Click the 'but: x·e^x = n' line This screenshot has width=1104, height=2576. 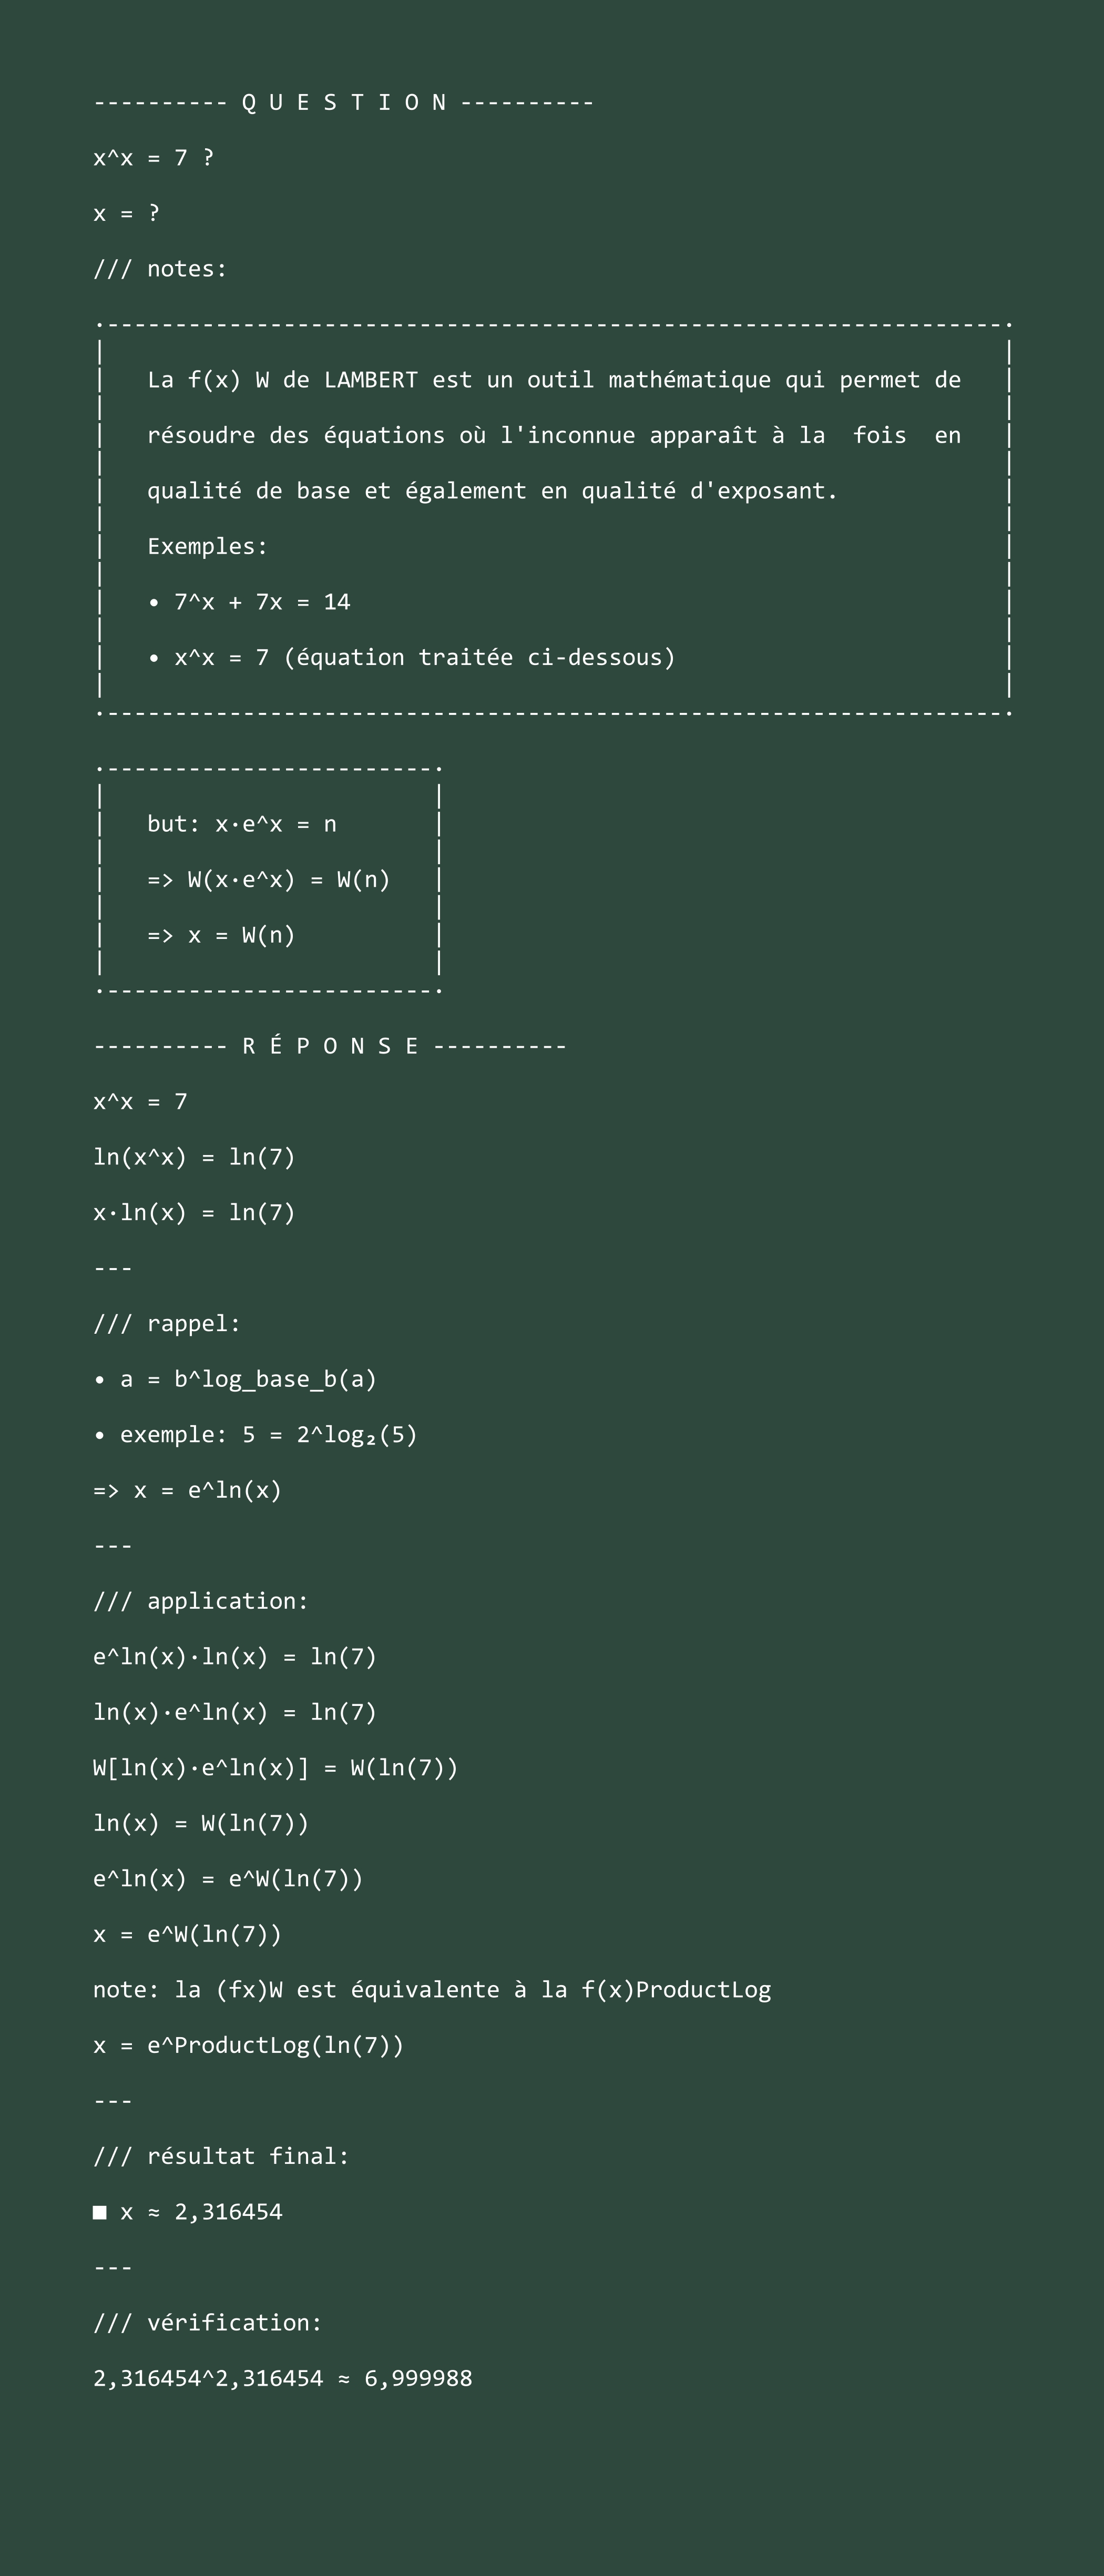242,824
